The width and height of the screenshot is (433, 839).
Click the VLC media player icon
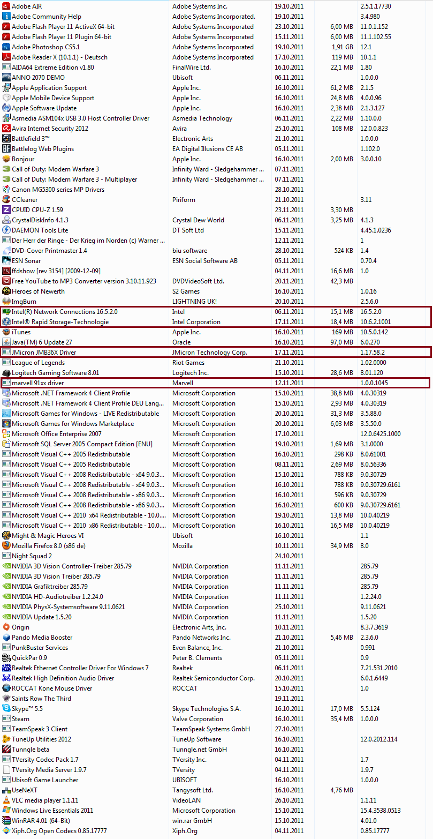click(6, 800)
